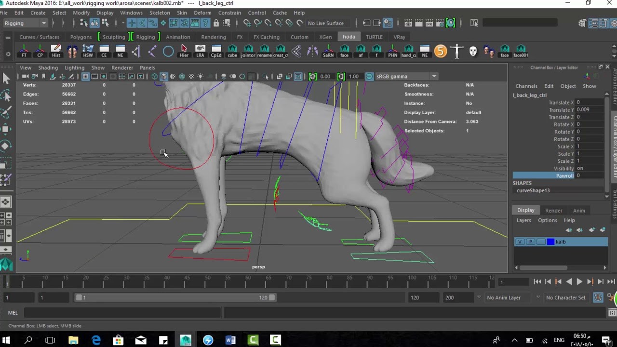Toggle the sRGB gamma color management button
Viewport: 617px width, 347px height.
(369, 76)
